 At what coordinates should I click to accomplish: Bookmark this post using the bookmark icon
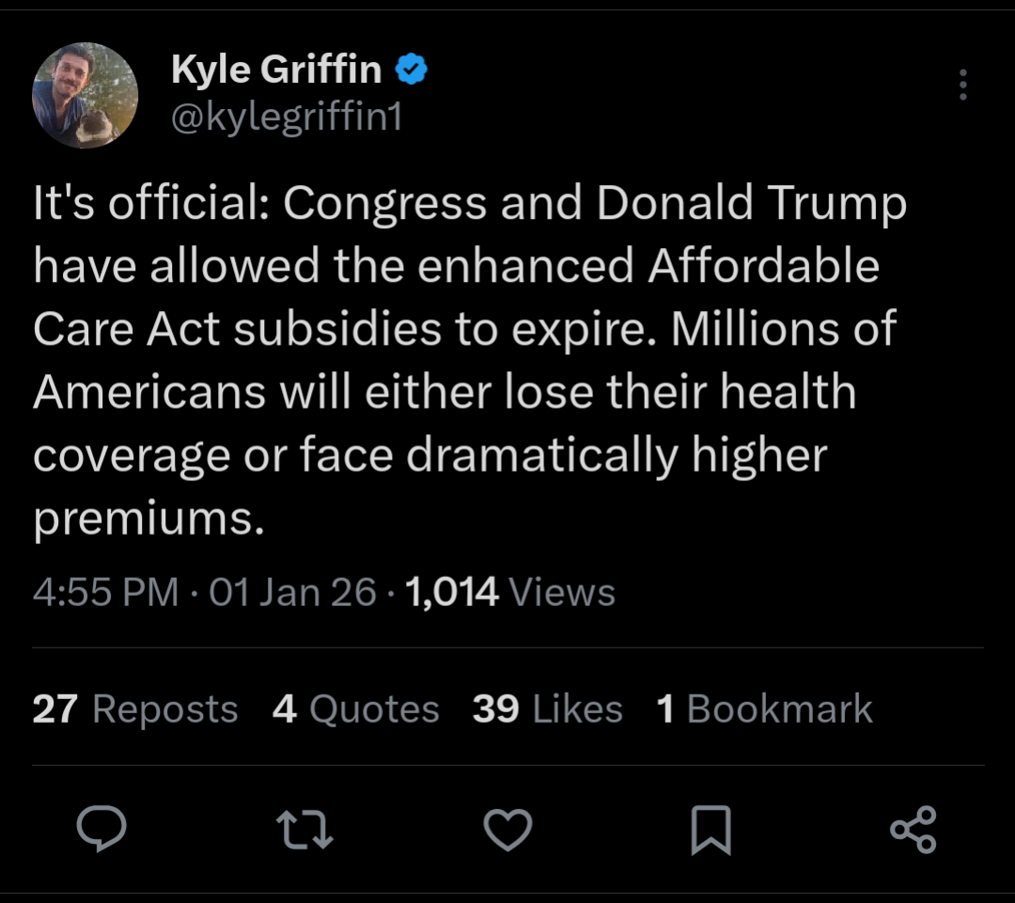click(x=710, y=832)
